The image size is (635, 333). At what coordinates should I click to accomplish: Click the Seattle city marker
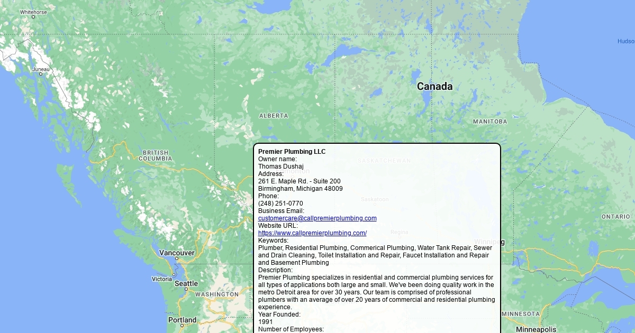point(186,289)
